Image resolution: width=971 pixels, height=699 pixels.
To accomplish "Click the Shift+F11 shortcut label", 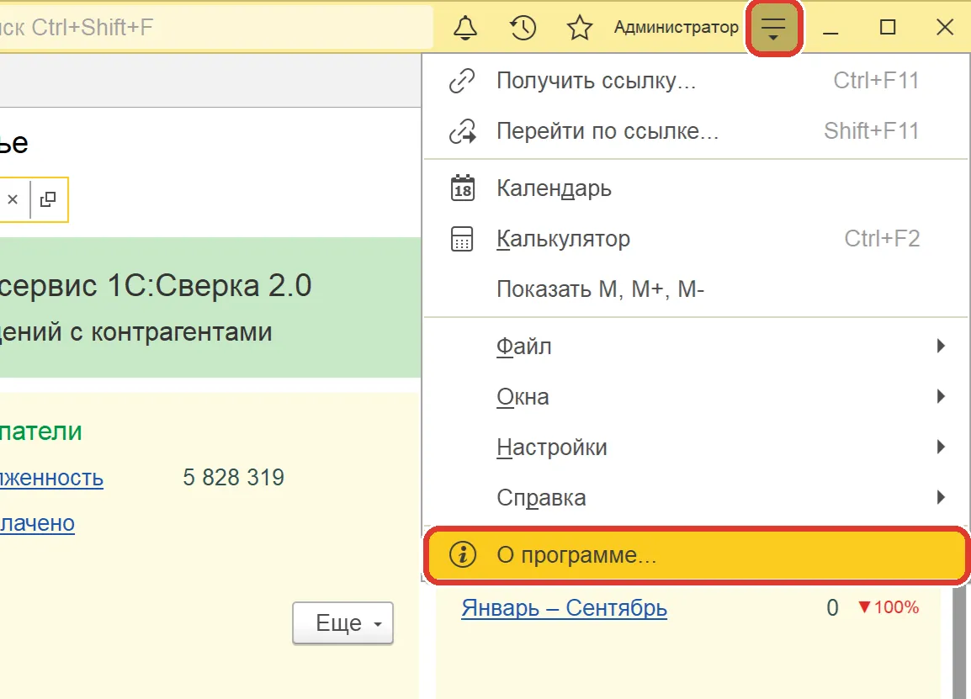I will coord(872,130).
